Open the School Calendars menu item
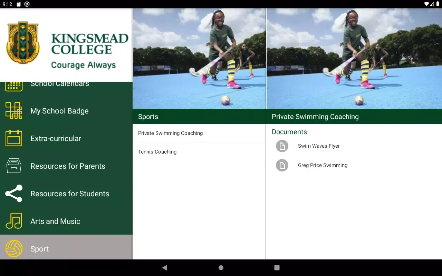Viewport: 442px width, 276px height. tap(59, 84)
